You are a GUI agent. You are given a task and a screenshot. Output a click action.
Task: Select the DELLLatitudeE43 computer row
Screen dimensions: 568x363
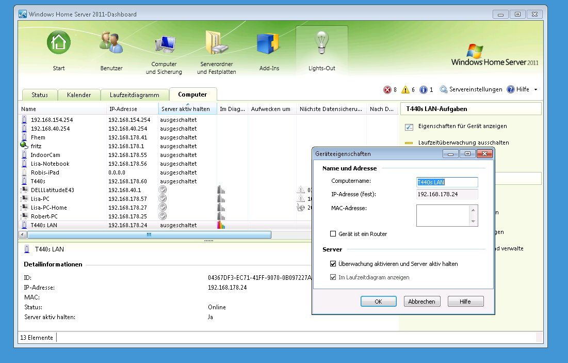click(165, 190)
